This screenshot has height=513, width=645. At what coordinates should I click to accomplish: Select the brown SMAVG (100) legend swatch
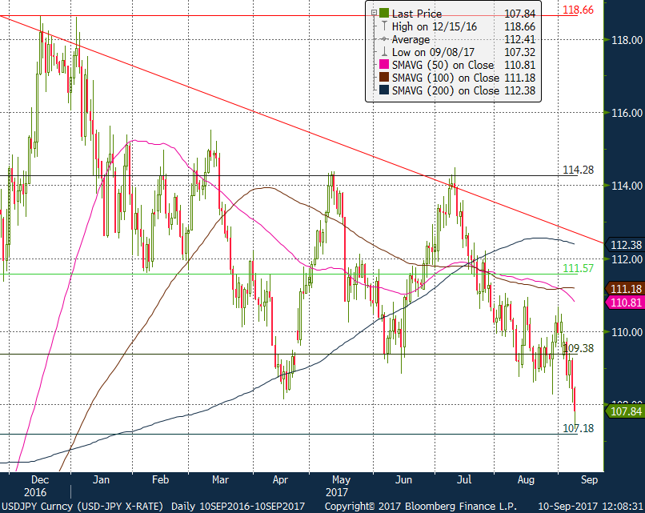tap(385, 78)
